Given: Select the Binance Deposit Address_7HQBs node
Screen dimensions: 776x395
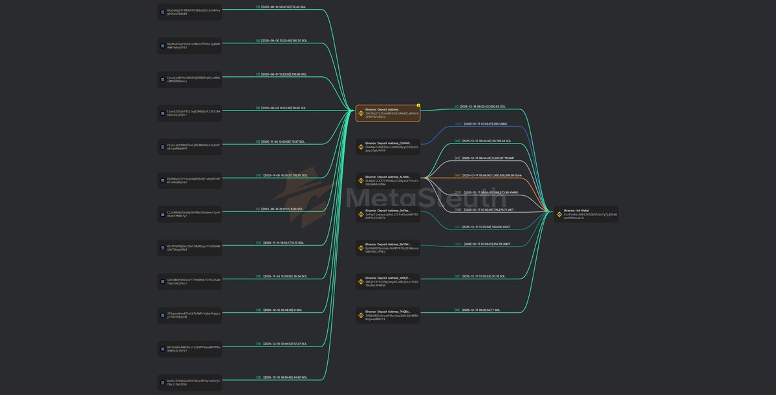Looking at the screenshot, I should pos(388,315).
